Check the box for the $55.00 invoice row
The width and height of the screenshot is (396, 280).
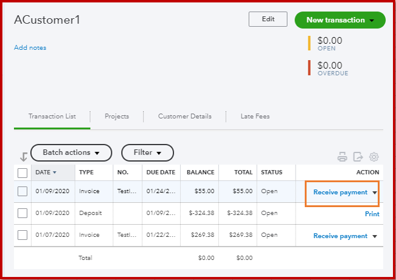[23, 191]
